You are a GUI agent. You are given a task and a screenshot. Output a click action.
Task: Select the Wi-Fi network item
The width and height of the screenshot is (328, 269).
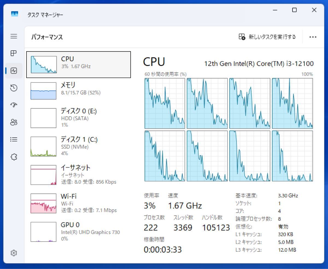pos(78,203)
